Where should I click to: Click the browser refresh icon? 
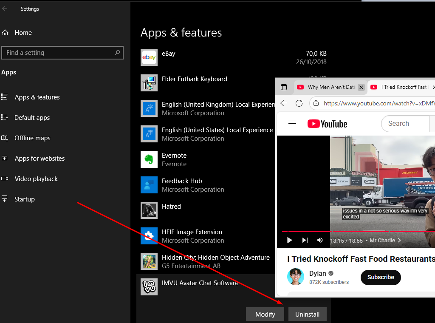299,103
